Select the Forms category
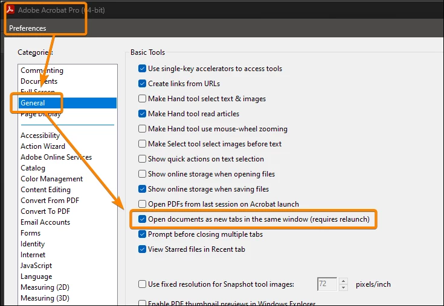444x306 pixels. click(x=31, y=233)
